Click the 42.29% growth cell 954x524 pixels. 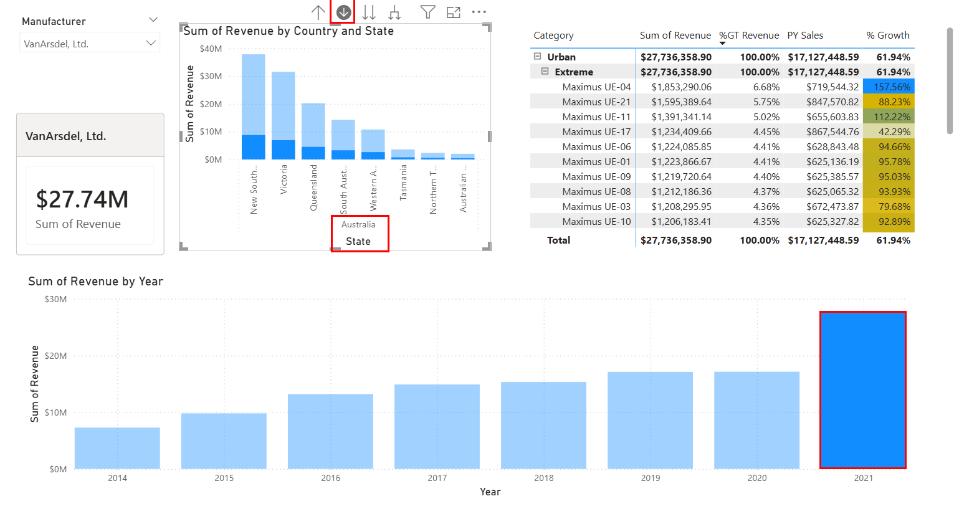[x=889, y=131]
